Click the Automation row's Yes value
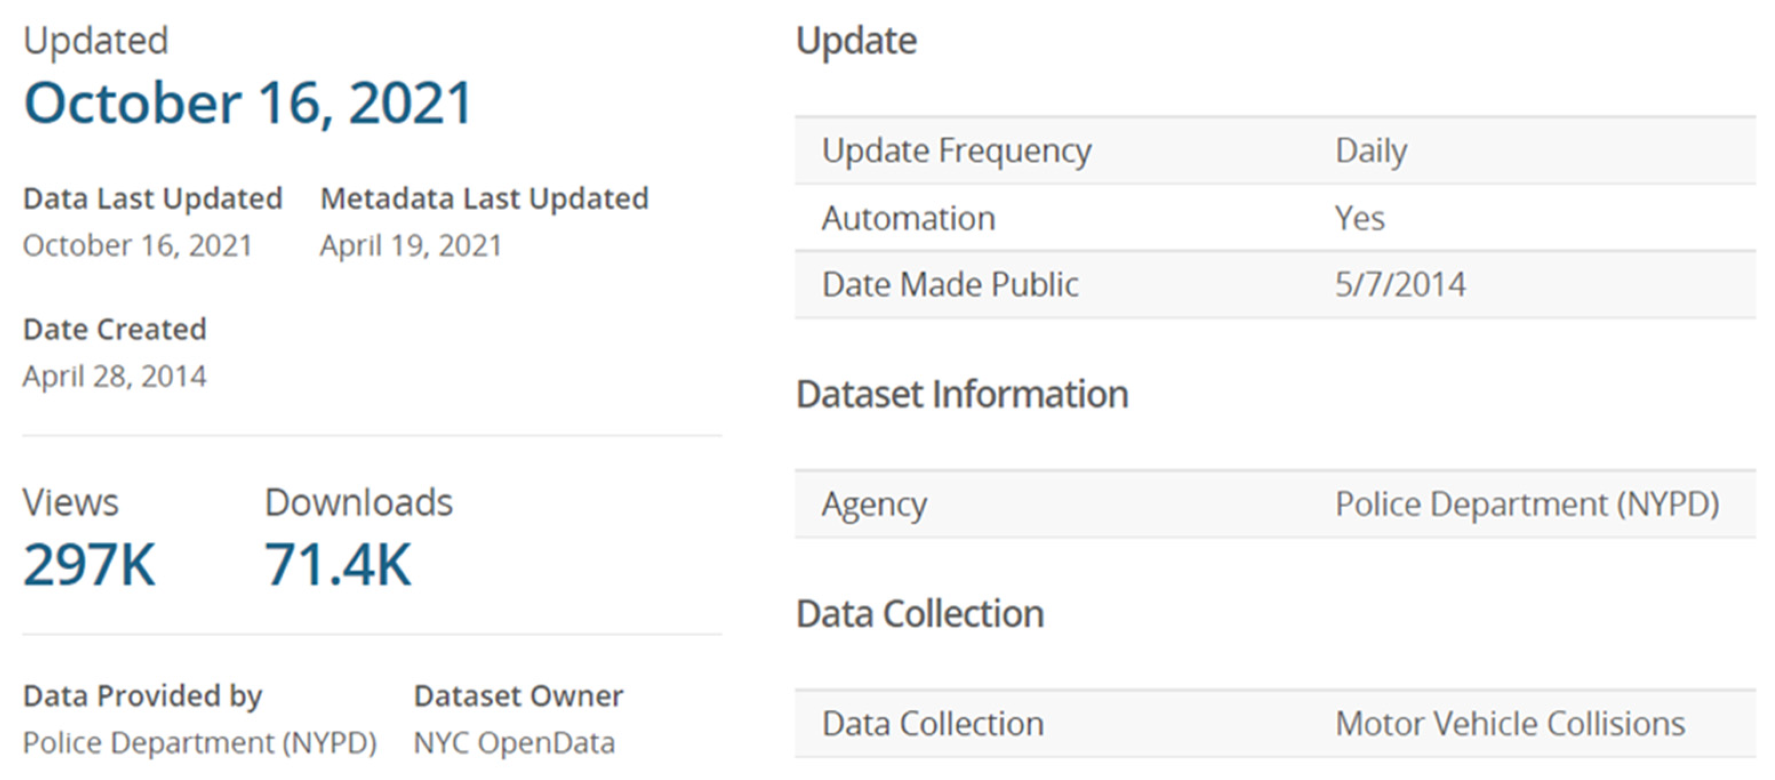This screenshot has height=780, width=1775. click(1360, 219)
